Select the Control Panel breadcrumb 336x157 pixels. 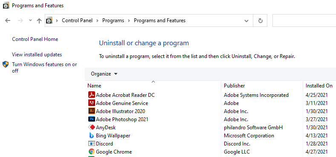(x=77, y=20)
